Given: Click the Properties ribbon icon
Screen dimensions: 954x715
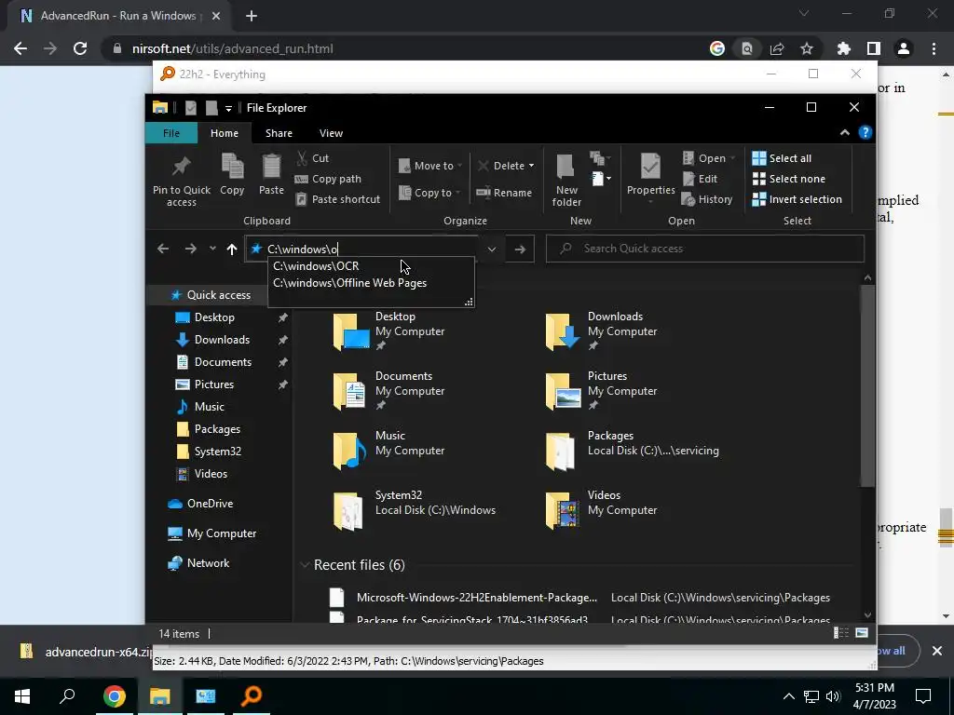Looking at the screenshot, I should click(x=650, y=176).
